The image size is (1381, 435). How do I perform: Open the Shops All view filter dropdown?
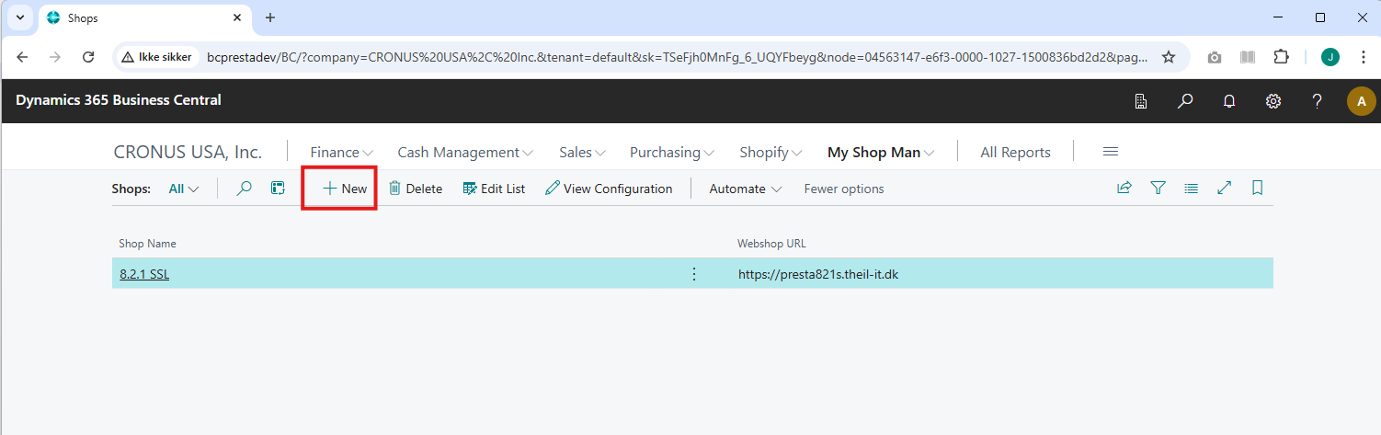click(184, 189)
